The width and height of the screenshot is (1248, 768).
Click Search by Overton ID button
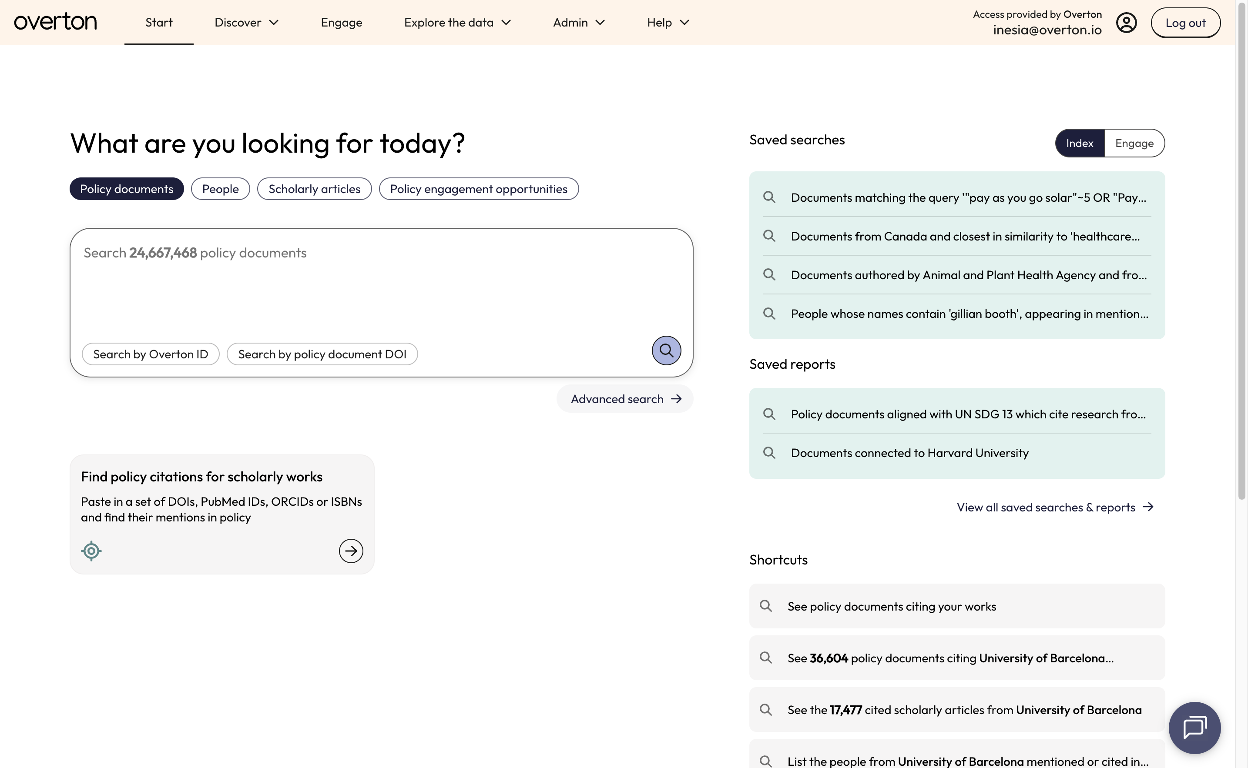[151, 354]
